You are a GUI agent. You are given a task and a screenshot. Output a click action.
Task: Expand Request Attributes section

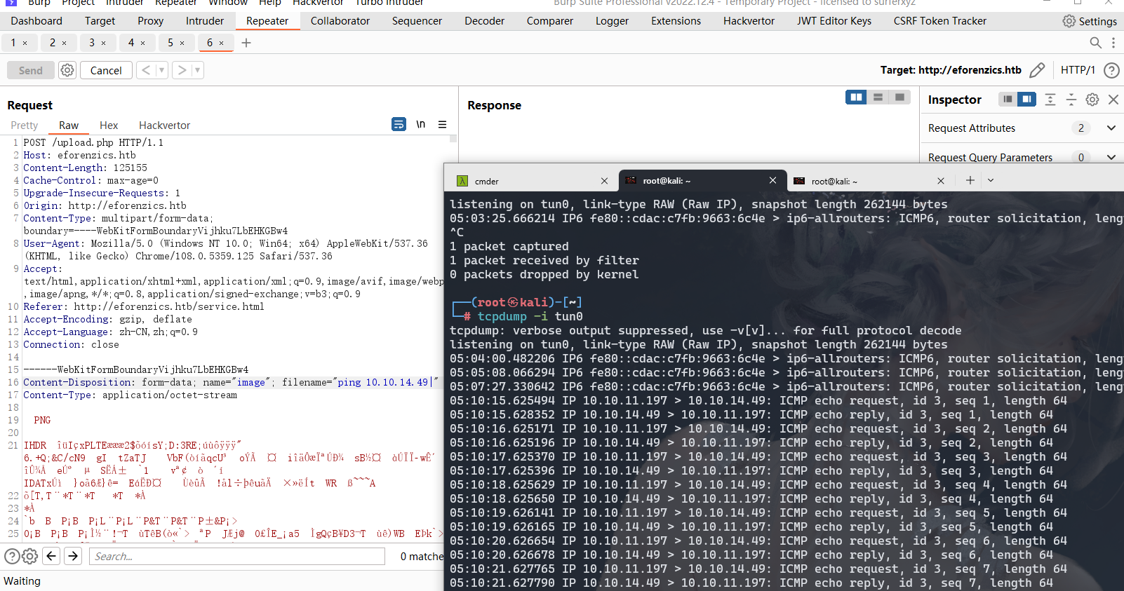(x=1111, y=128)
